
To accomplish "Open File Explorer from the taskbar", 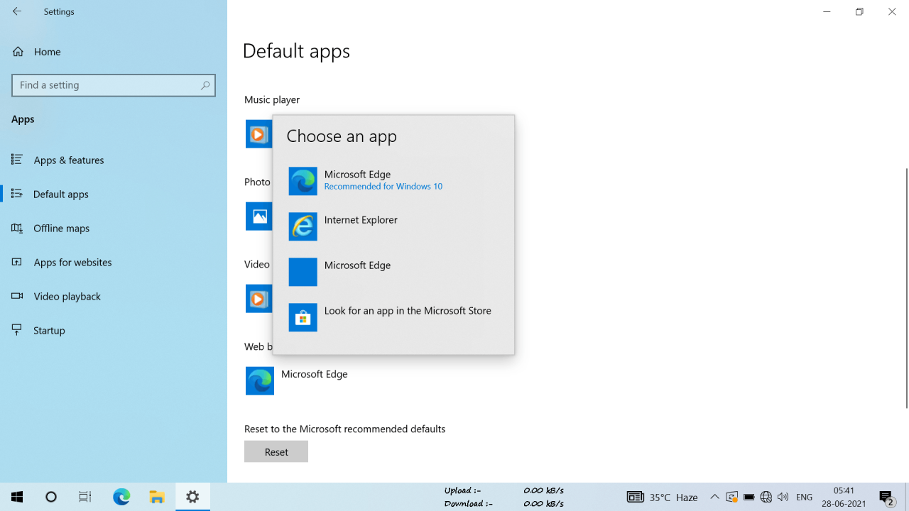I will tap(157, 497).
